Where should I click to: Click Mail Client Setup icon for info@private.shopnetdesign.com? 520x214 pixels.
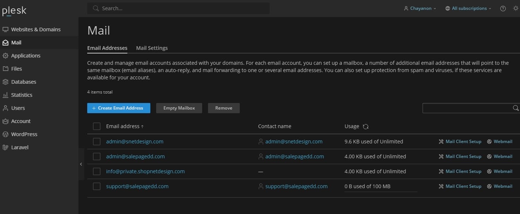tap(441, 171)
